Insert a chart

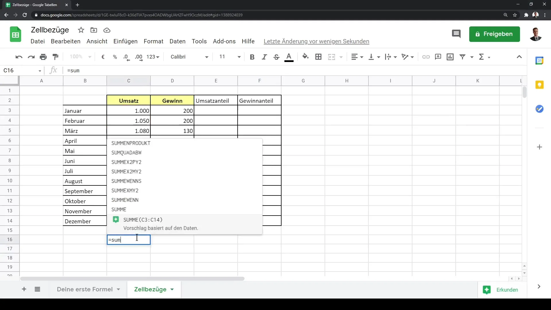[x=450, y=57]
